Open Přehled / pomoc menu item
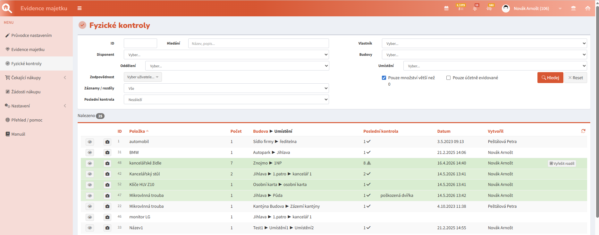The image size is (599, 235). click(x=36, y=120)
